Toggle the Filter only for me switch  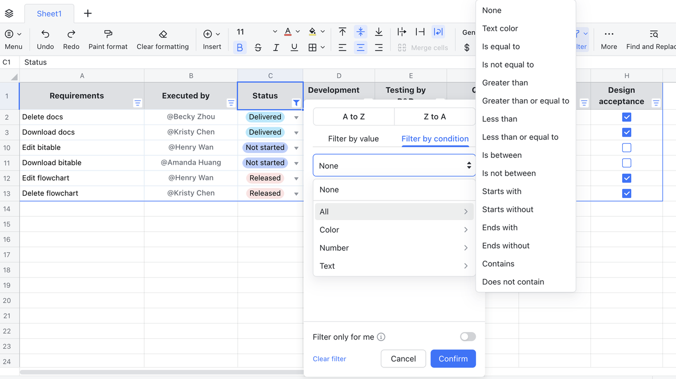tap(467, 337)
